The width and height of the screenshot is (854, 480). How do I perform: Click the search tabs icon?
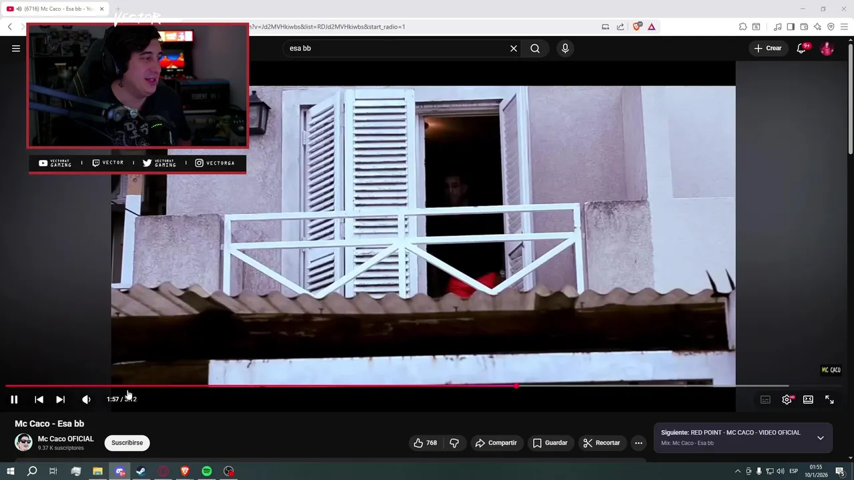tap(756, 27)
